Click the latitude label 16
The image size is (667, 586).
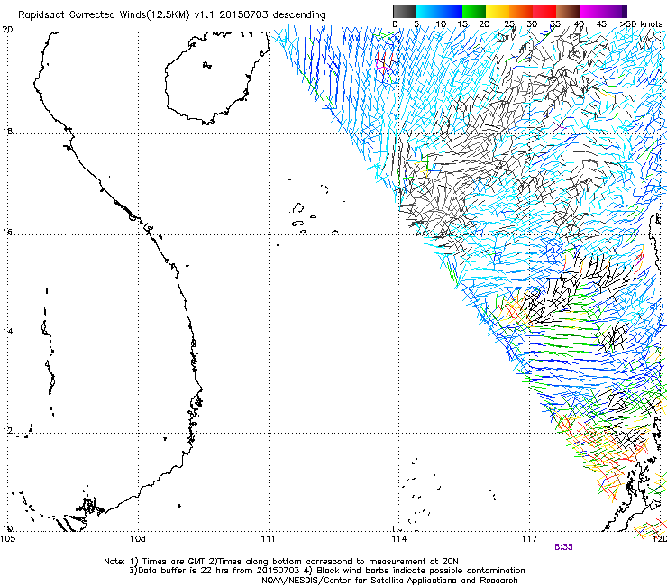pos(7,233)
